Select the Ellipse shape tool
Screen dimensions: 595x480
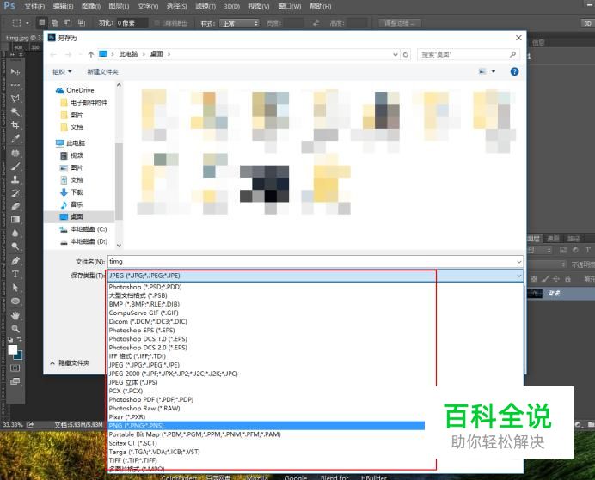click(x=15, y=301)
